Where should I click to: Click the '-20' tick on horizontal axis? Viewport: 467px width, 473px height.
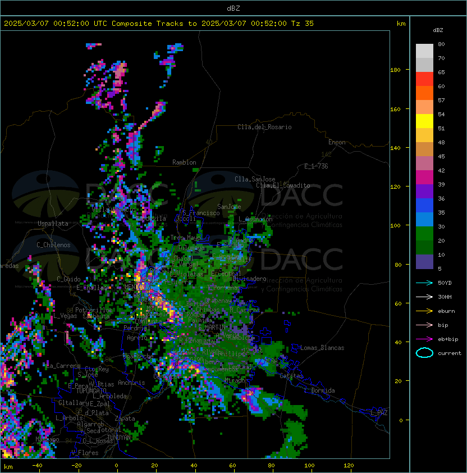click(76, 466)
